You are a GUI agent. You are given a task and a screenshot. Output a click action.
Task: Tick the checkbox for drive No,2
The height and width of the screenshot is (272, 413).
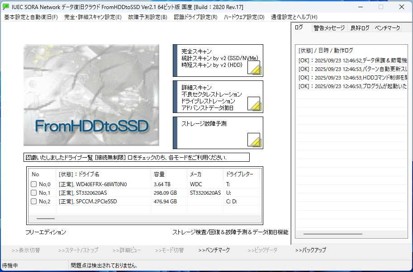coord(34,202)
